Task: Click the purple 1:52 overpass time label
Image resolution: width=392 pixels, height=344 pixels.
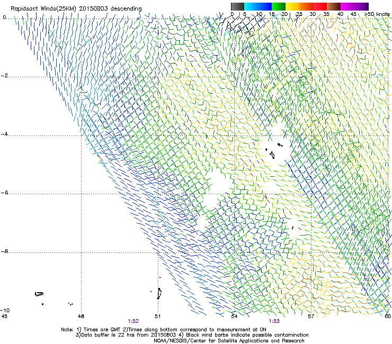Action: [133, 321]
